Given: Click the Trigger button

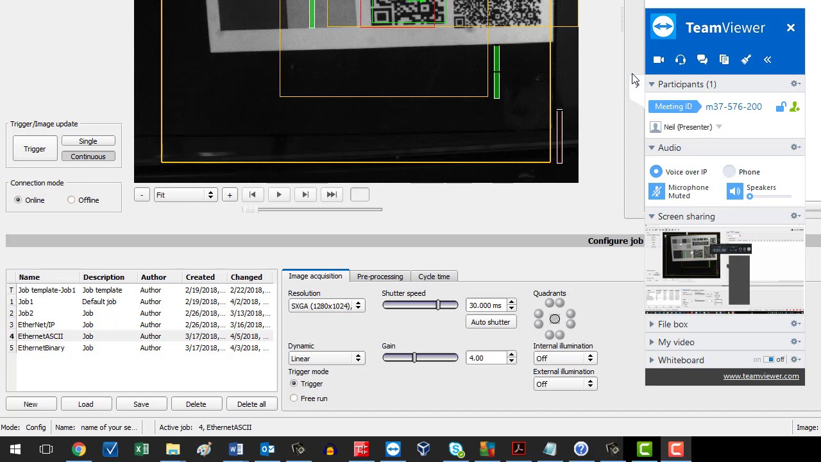Looking at the screenshot, I should point(35,149).
